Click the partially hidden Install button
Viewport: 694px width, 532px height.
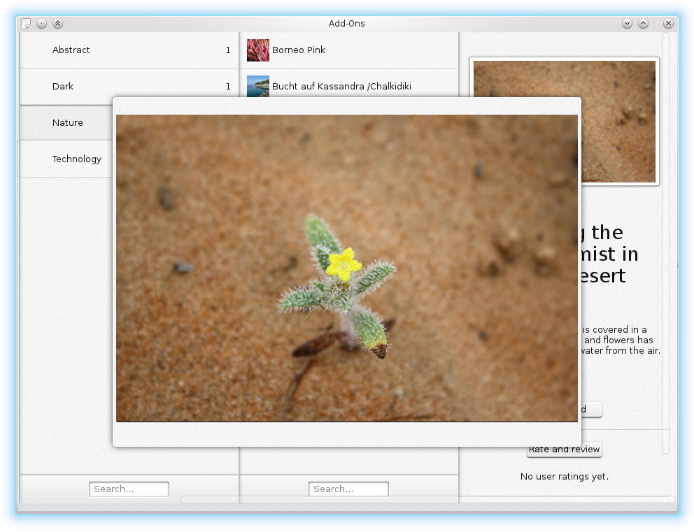pyautogui.click(x=592, y=410)
